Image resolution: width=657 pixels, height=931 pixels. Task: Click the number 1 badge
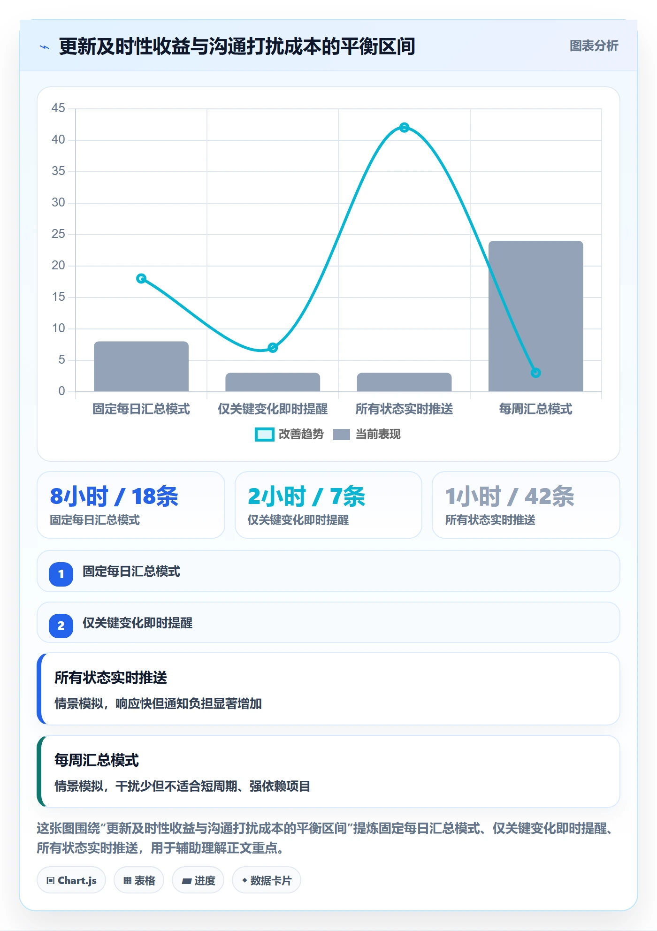pos(61,574)
